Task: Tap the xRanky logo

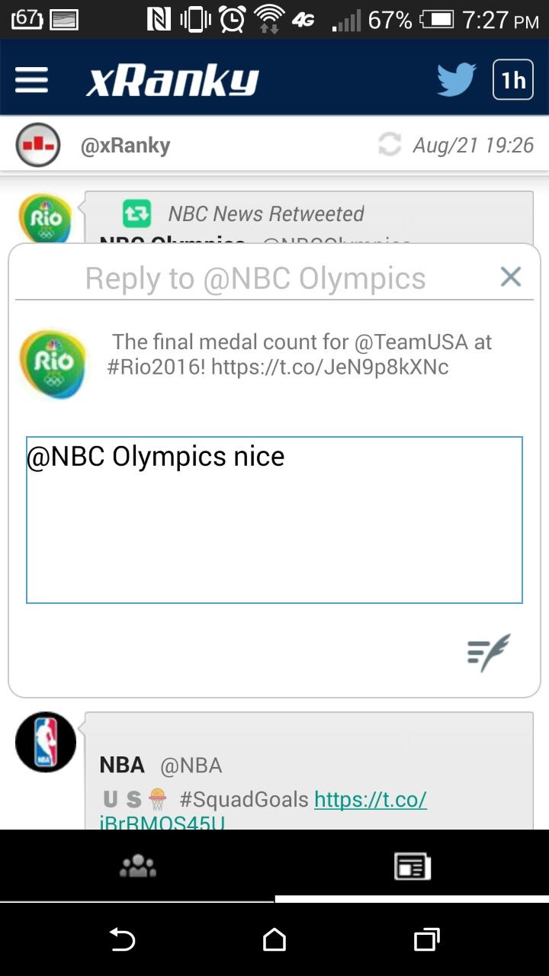Action: [172, 80]
